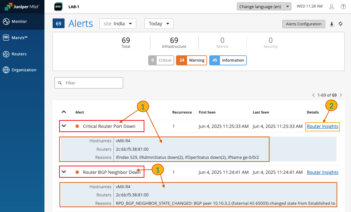Toggle the Warning severity filter
Viewport: 351px width, 212px height.
tap(191, 60)
